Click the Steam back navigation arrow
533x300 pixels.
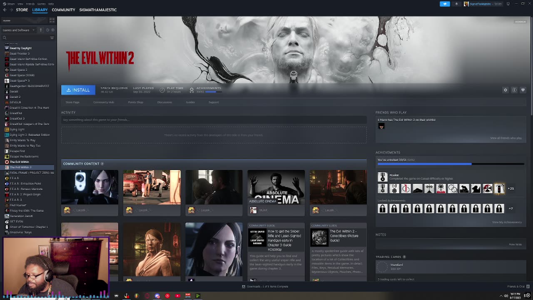tap(5, 10)
